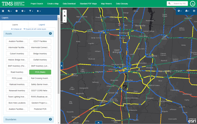Toggle Road Inventory layer
The image size is (197, 124).
click(17, 72)
